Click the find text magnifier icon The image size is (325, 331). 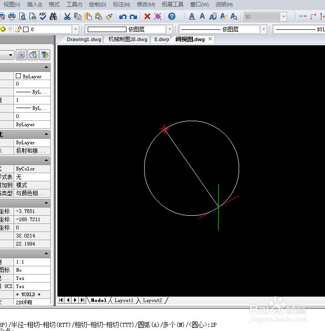[x=234, y=16]
